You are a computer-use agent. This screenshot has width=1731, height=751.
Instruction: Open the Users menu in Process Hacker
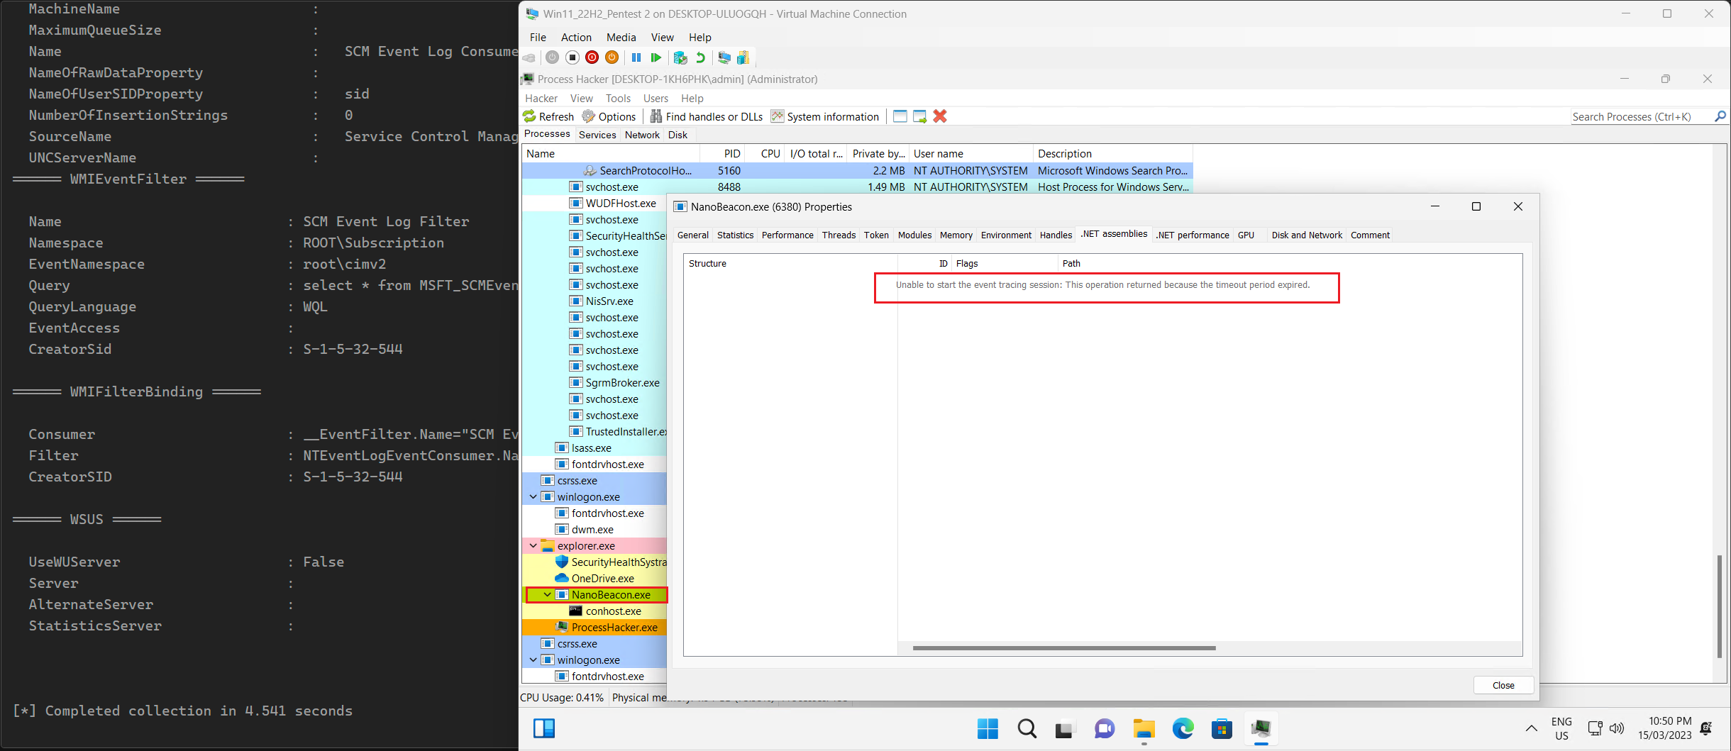(x=656, y=98)
